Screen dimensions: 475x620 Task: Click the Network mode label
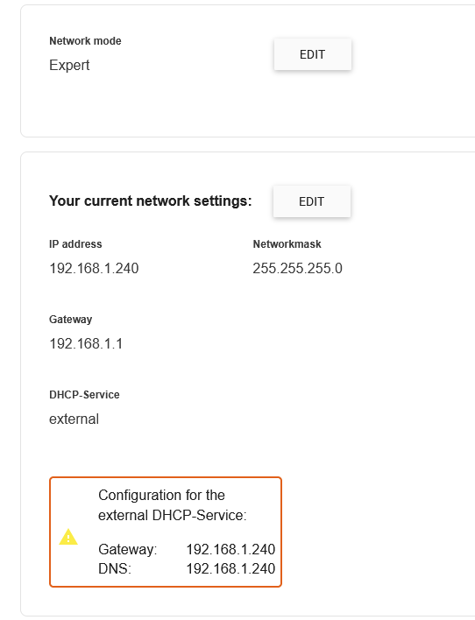pos(85,41)
